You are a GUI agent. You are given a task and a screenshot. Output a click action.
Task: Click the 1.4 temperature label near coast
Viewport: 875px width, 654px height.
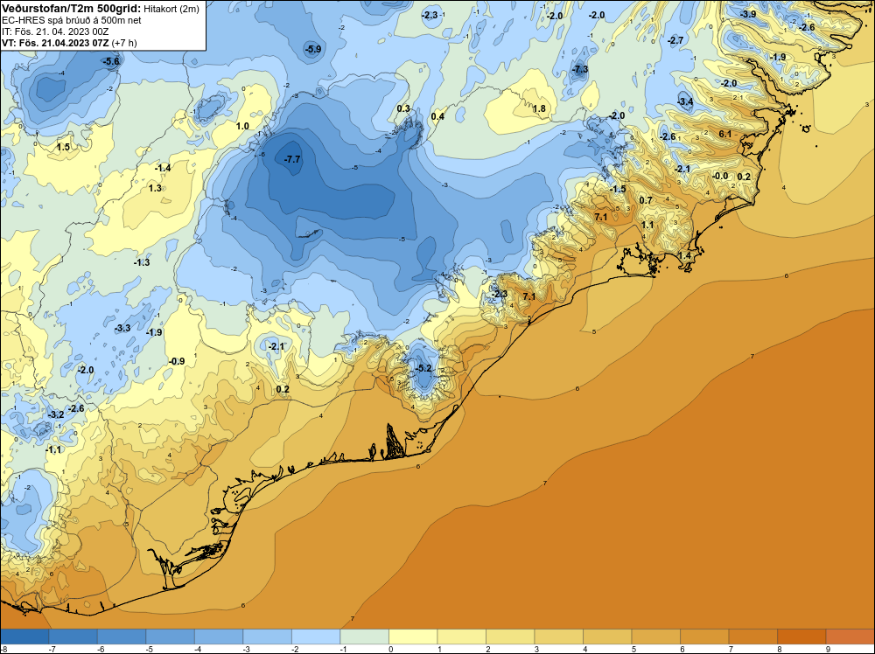point(684,255)
